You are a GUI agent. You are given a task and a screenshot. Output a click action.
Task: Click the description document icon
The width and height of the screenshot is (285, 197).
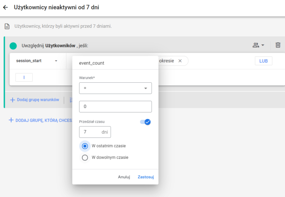7,26
